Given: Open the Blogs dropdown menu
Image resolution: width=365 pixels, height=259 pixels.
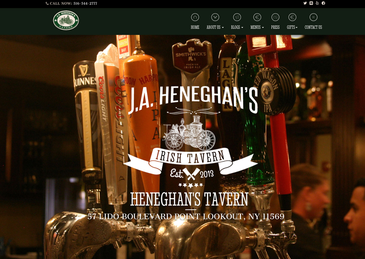Looking at the screenshot, I should point(236,28).
